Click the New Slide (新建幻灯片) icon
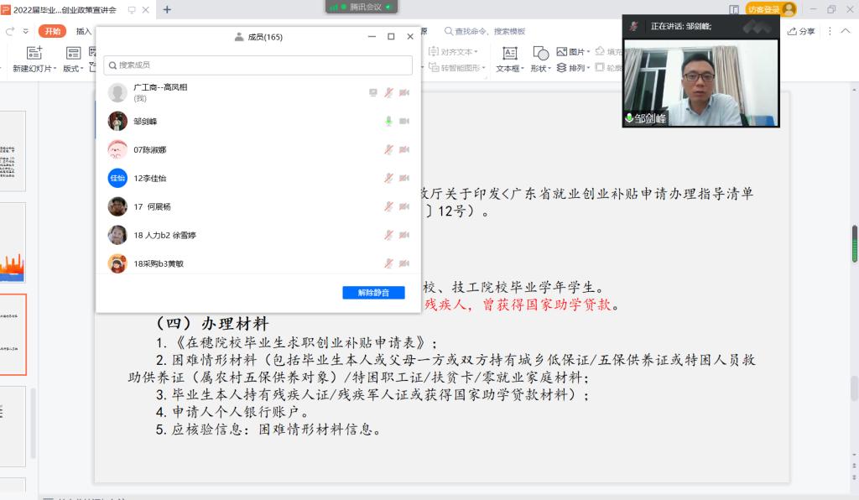 (34, 54)
